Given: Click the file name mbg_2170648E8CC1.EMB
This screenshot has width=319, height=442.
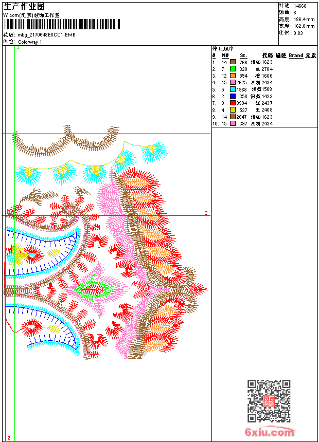Looking at the screenshot, I should 47,35.
